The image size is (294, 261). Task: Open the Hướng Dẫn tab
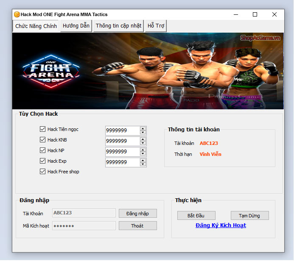point(76,26)
